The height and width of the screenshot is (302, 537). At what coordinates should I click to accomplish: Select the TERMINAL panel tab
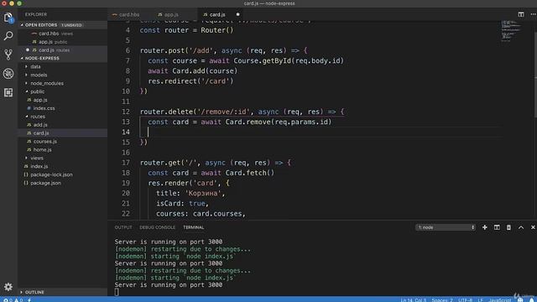pos(194,227)
